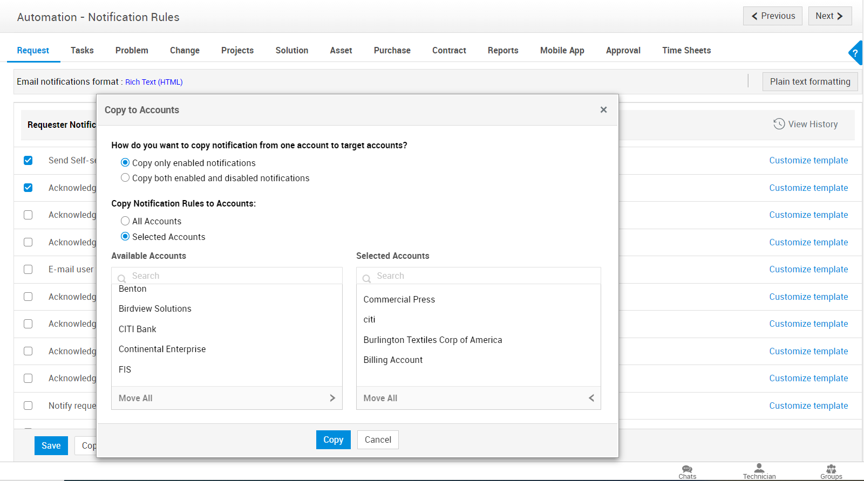Switch to the Tasks tab
This screenshot has height=481, width=864.
(x=82, y=50)
